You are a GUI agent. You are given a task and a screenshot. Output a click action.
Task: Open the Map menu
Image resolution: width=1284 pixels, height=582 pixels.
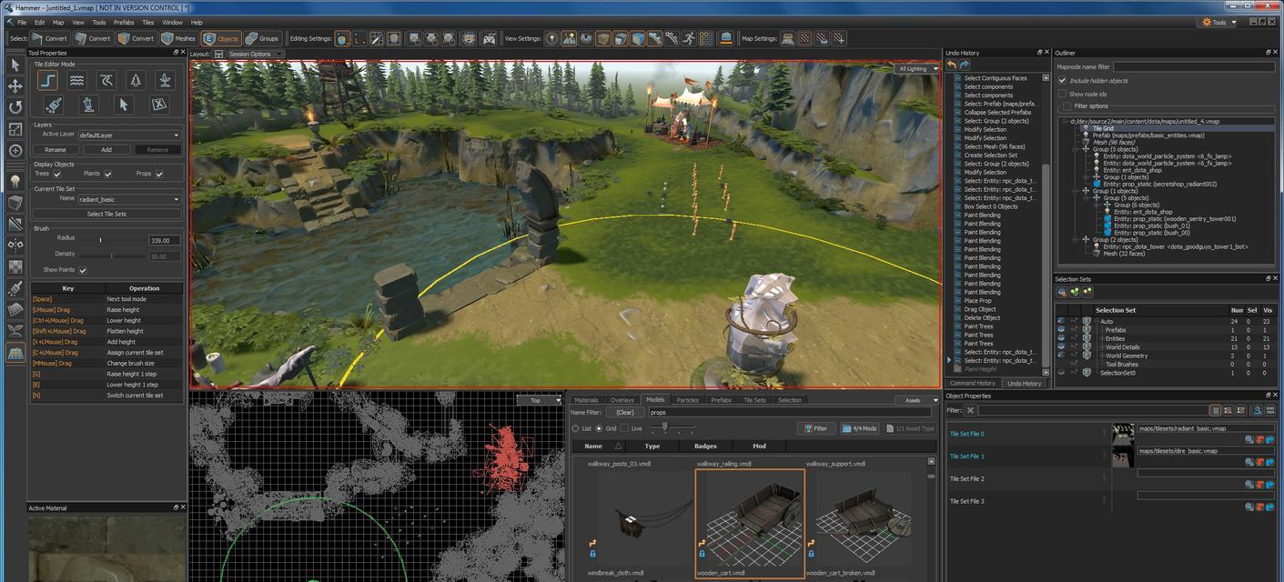pyautogui.click(x=58, y=22)
